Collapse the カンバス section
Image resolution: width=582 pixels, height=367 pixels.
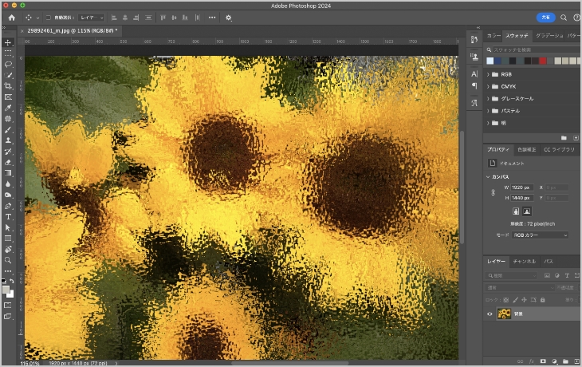pos(488,177)
